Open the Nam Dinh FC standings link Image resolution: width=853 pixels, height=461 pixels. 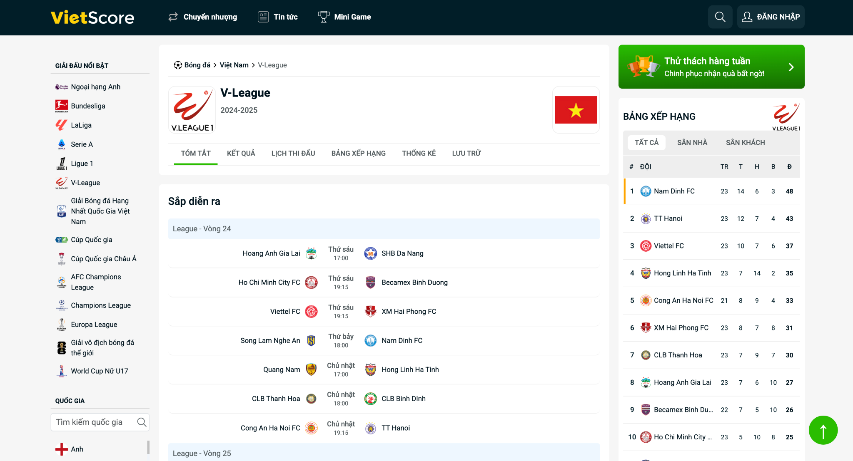pyautogui.click(x=674, y=191)
